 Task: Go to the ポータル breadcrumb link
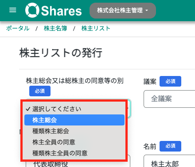click(x=18, y=28)
